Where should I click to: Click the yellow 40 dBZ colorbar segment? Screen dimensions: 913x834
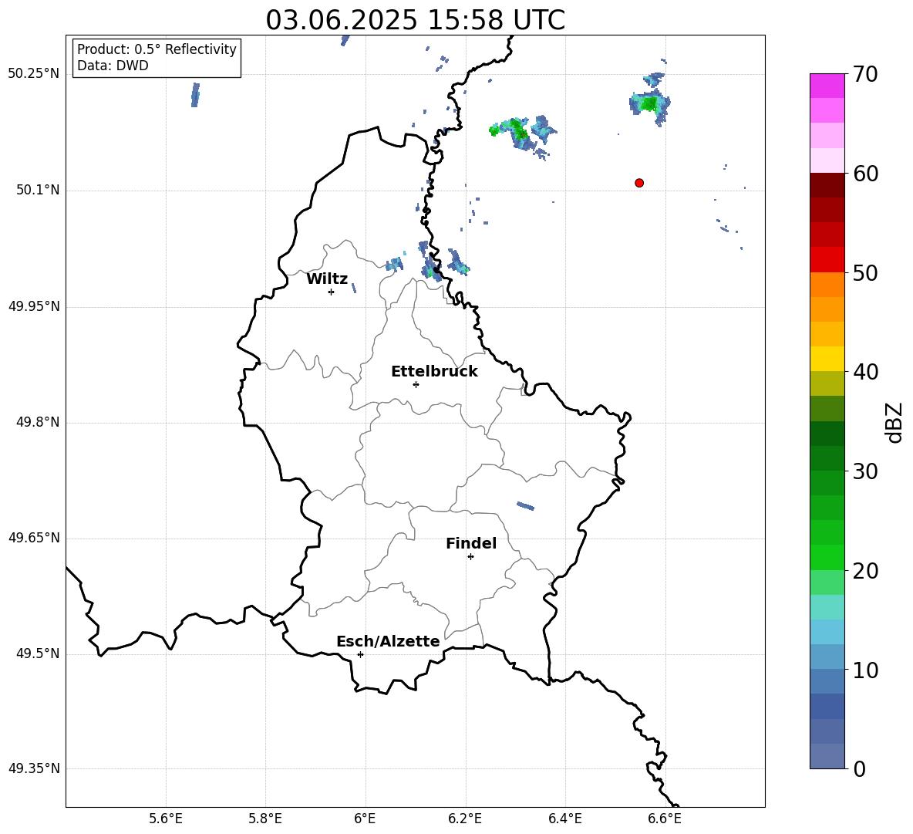tap(827, 359)
